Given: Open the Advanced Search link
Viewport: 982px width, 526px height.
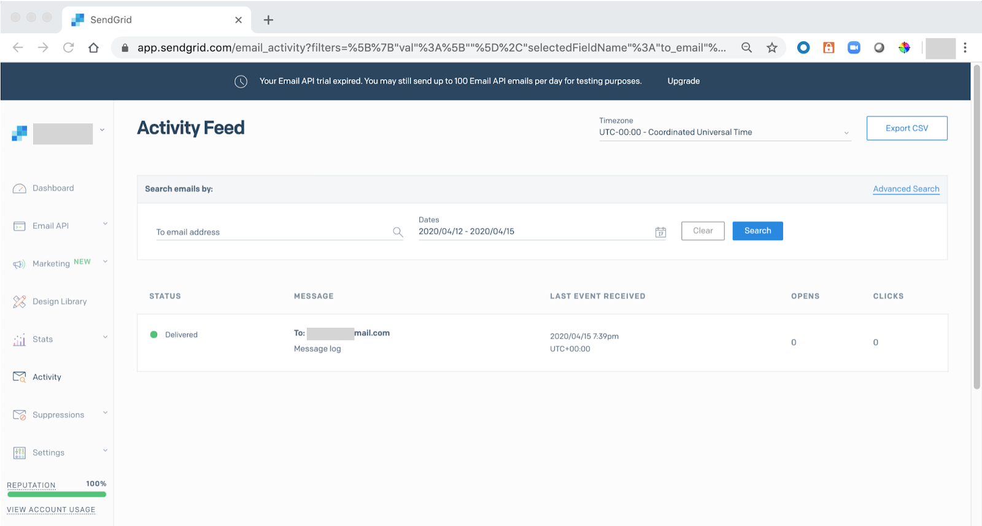Looking at the screenshot, I should pos(906,189).
